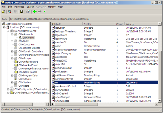
Task: Select the sAMAccountName attribute row
Action: (x=105, y=75)
